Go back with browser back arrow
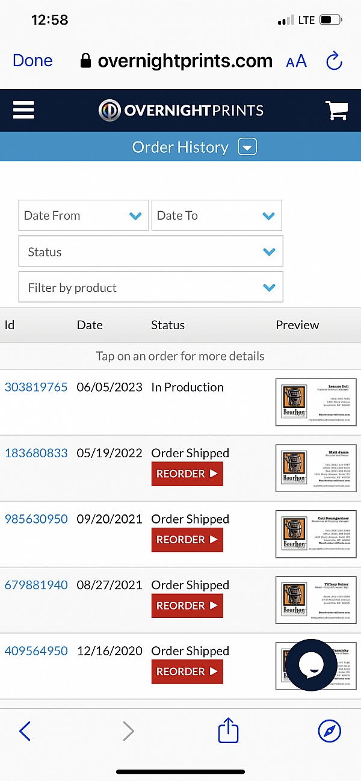The height and width of the screenshot is (781, 361). 25,731
